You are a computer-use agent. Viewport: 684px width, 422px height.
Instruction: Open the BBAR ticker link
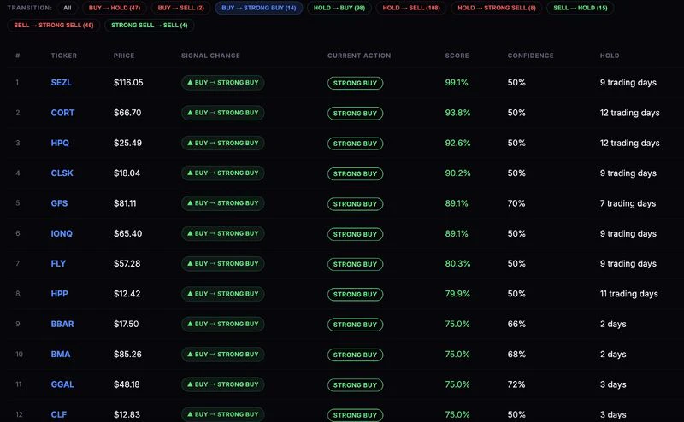coord(62,324)
